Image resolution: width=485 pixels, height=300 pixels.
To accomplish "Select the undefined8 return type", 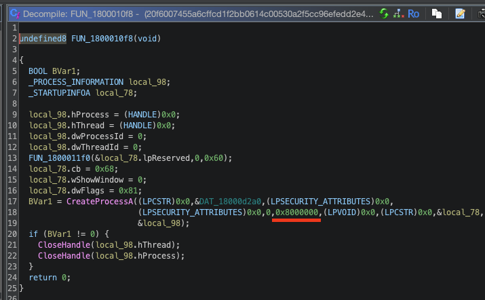I will point(43,39).
